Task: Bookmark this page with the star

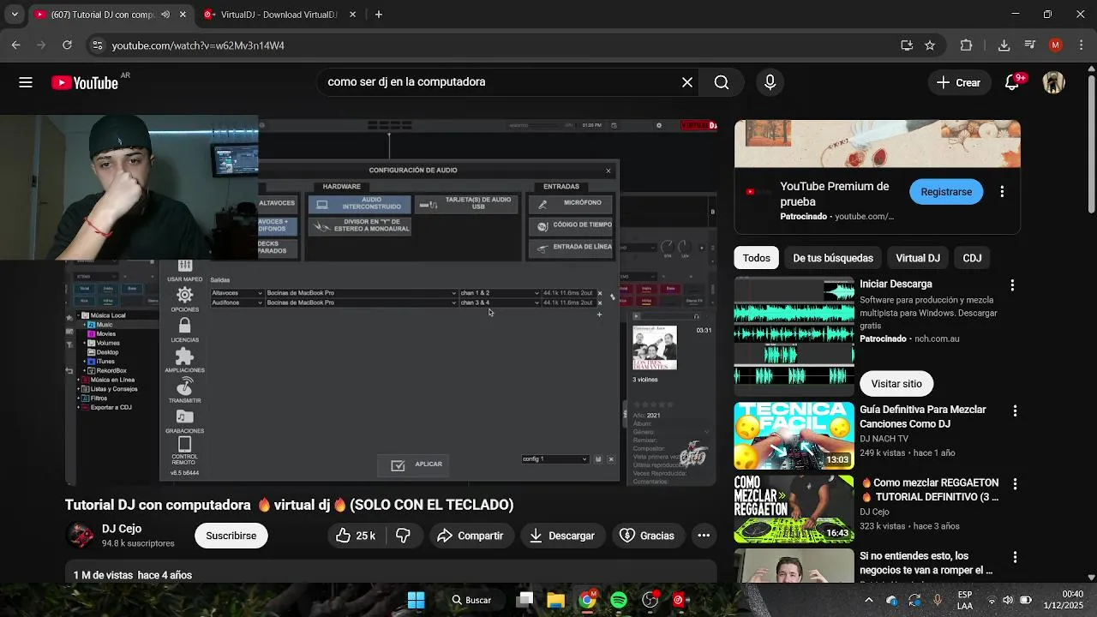Action: [x=930, y=45]
